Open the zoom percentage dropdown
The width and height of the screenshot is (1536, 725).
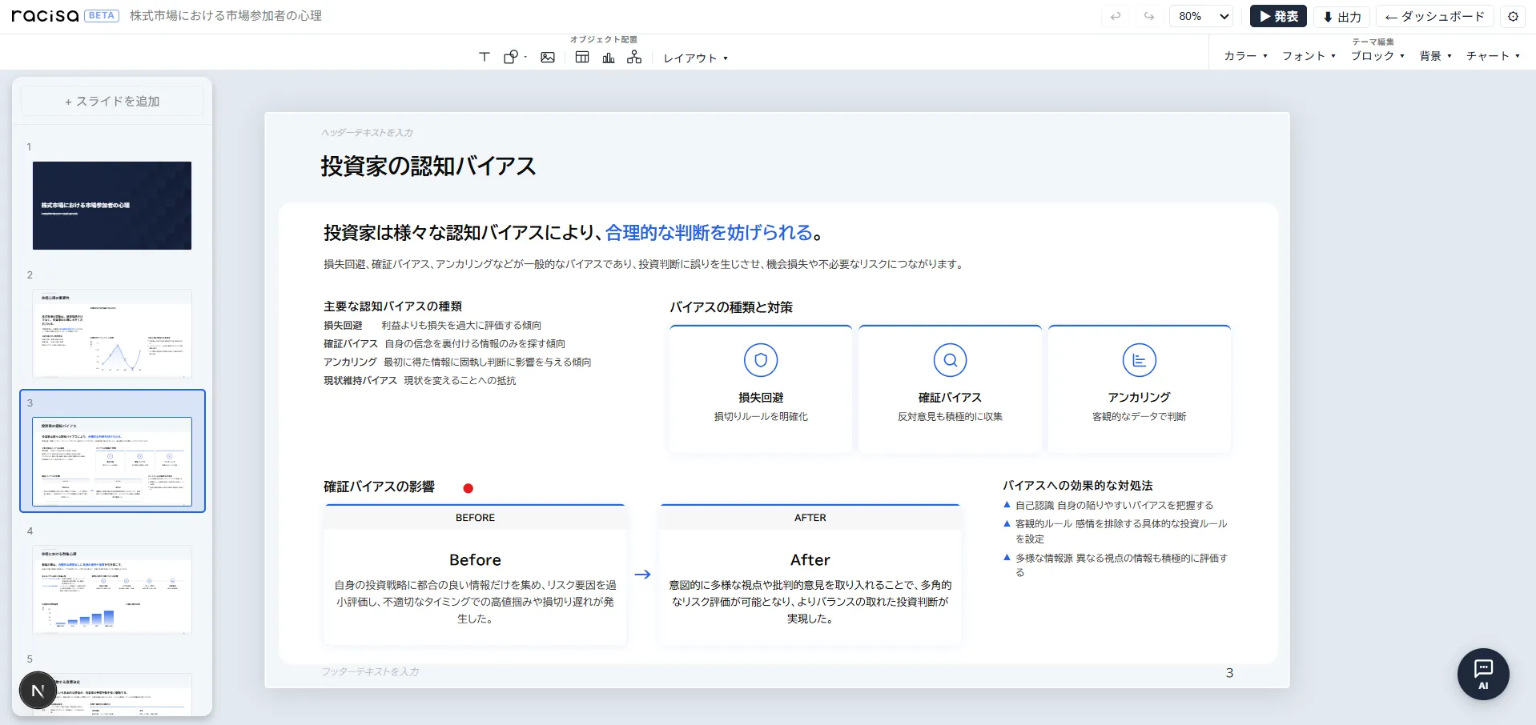pyautogui.click(x=1200, y=16)
